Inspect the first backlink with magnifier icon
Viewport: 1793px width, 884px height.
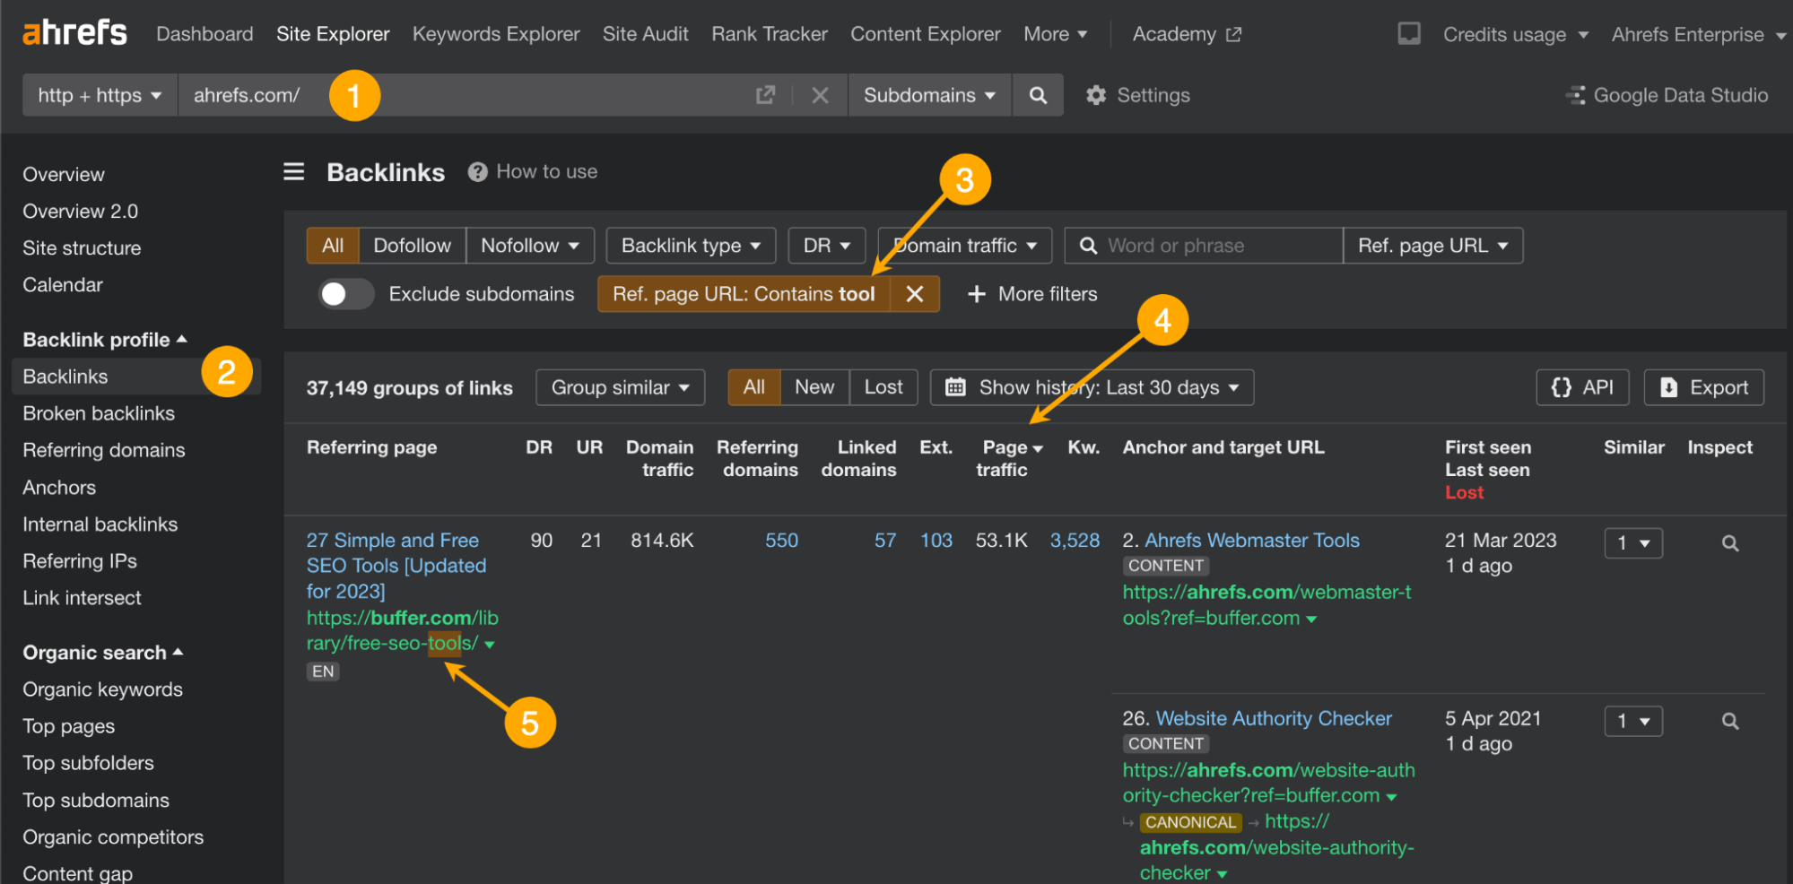pos(1729,542)
